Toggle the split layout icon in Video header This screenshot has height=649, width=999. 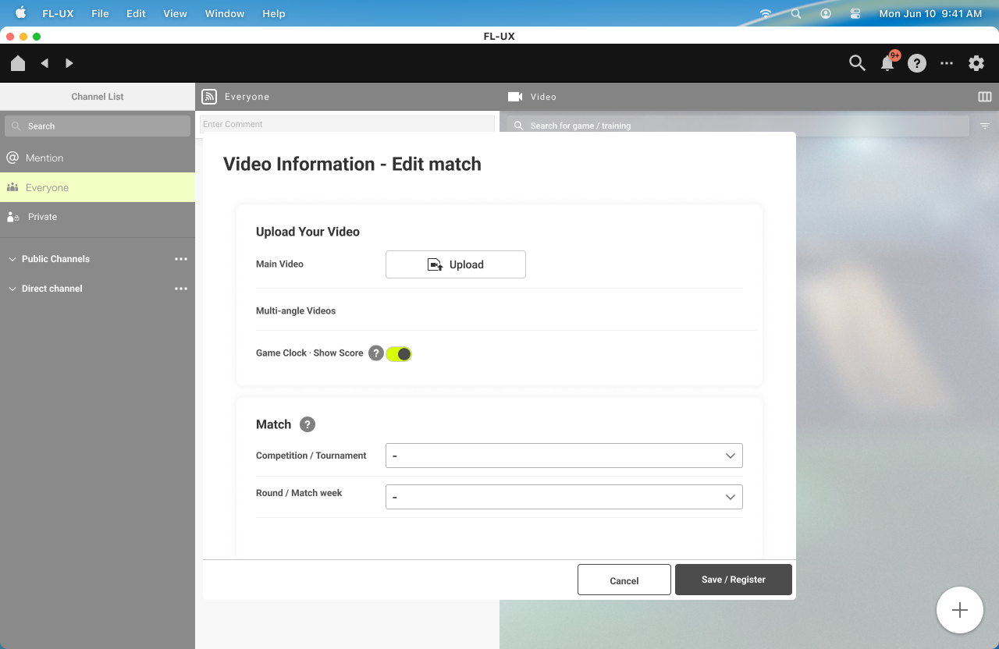point(985,97)
